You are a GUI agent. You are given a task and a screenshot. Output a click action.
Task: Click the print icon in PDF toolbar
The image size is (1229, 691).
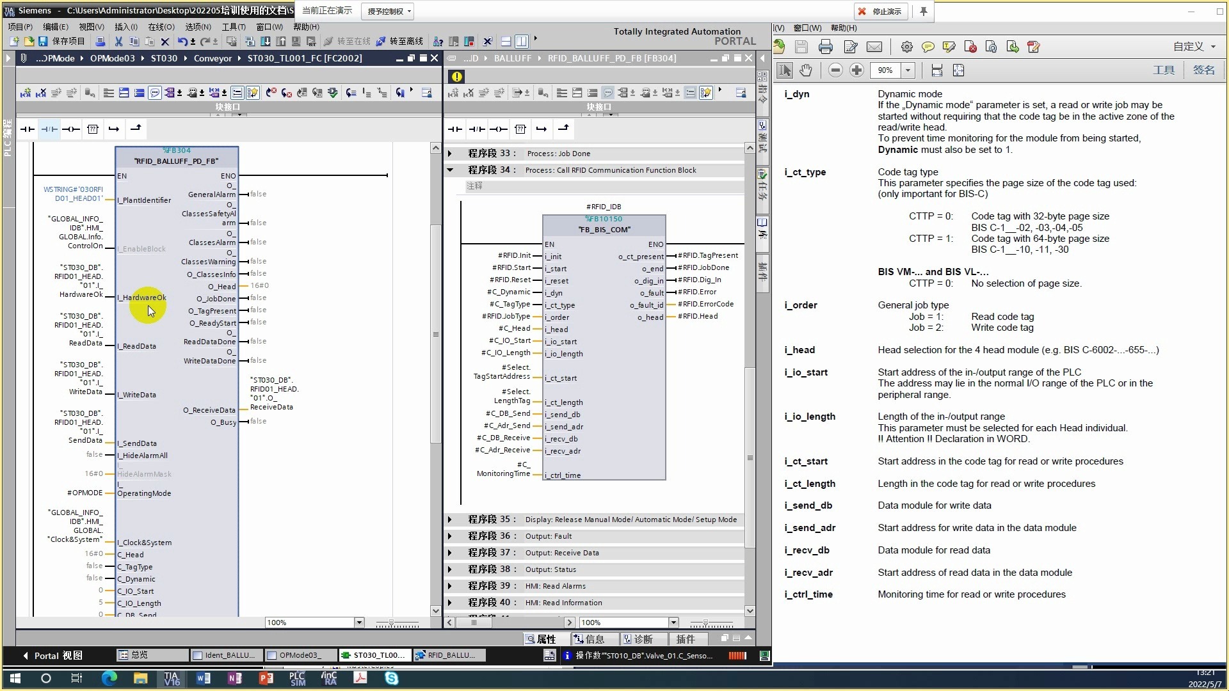click(826, 47)
